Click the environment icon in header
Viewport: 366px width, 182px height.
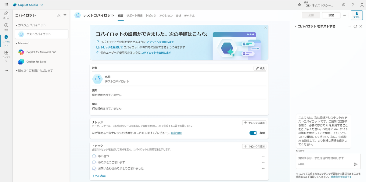point(300,5)
